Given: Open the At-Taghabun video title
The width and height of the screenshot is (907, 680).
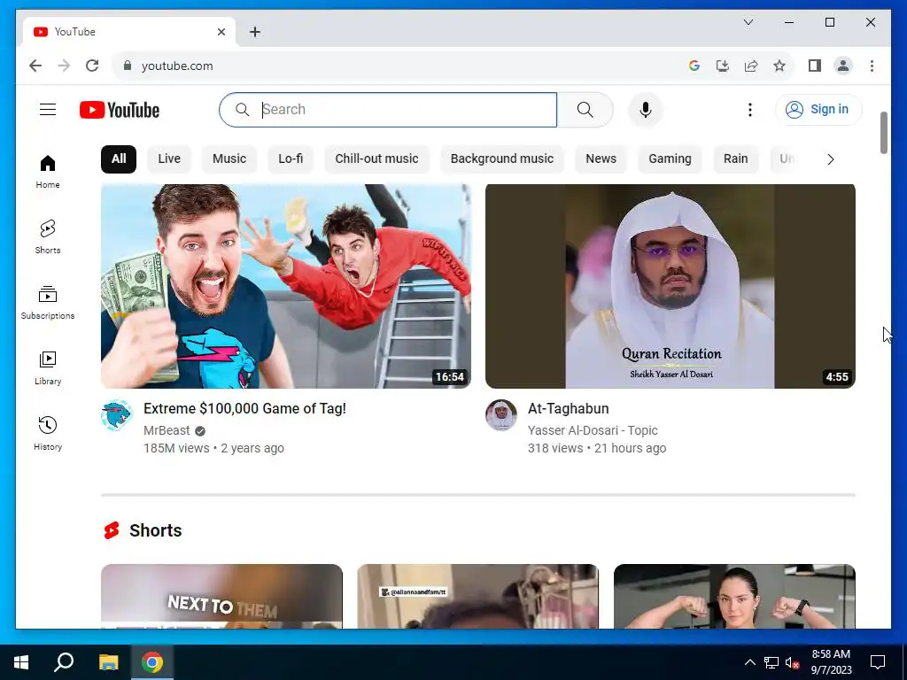Looking at the screenshot, I should [x=568, y=409].
